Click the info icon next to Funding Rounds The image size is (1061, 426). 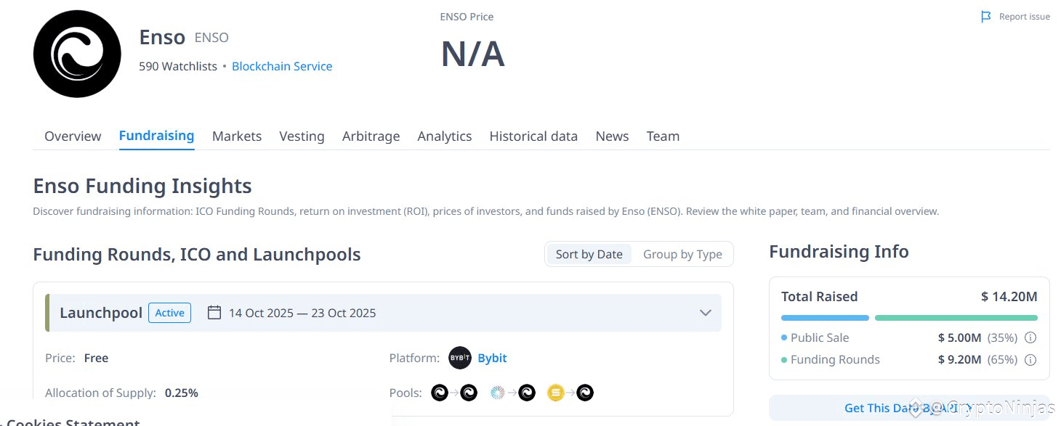[1030, 359]
